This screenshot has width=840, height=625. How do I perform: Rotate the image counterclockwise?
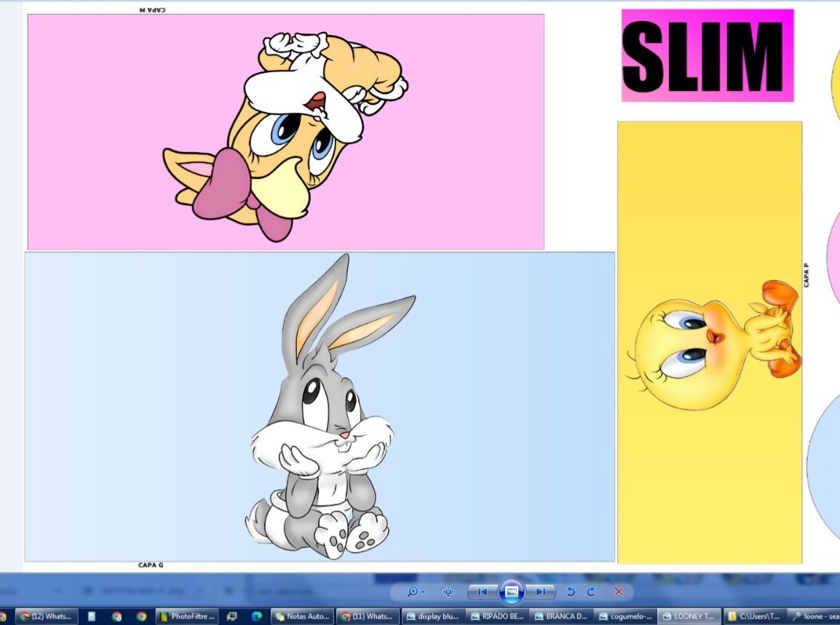point(571,592)
